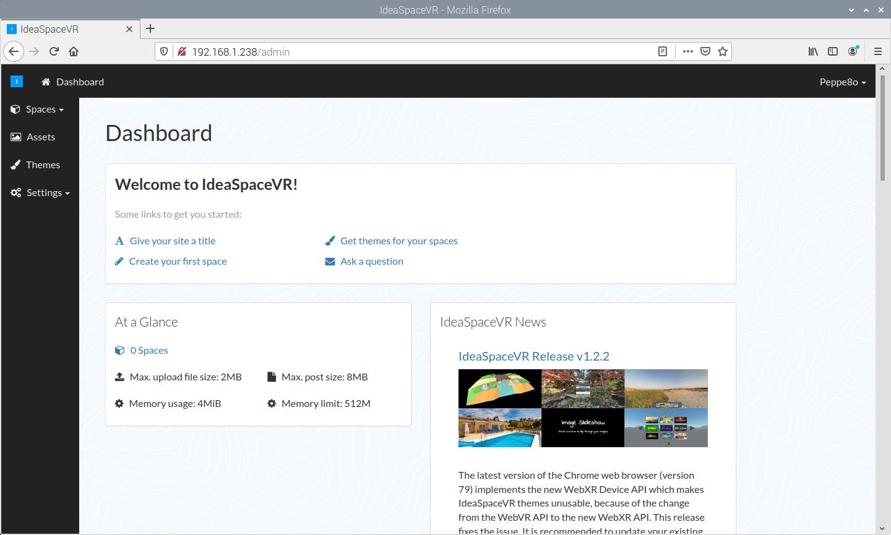
Task: Click the 'Memory usage: 4MiB' text
Action: [175, 404]
